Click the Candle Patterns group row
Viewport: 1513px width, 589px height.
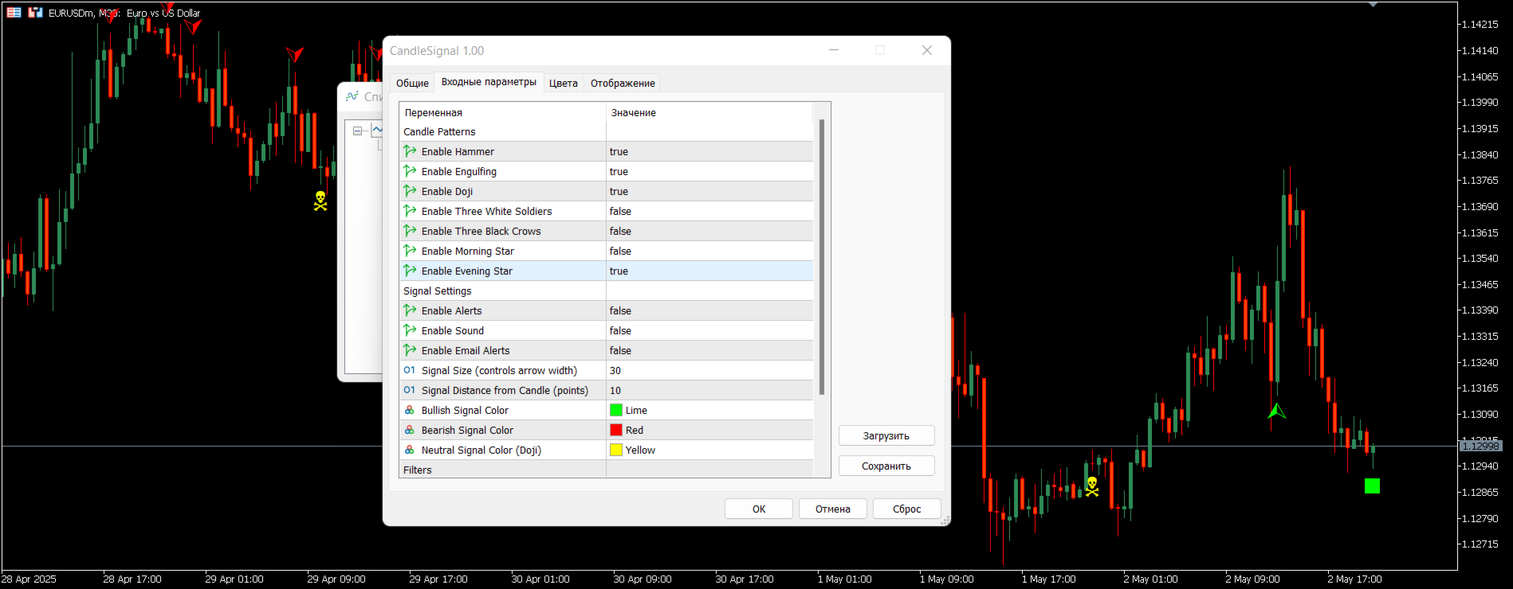pos(607,131)
